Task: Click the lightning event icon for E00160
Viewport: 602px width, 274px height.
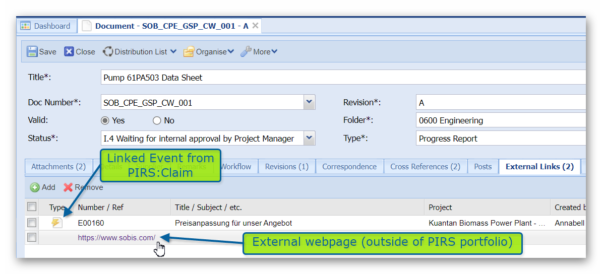Action: pyautogui.click(x=57, y=223)
